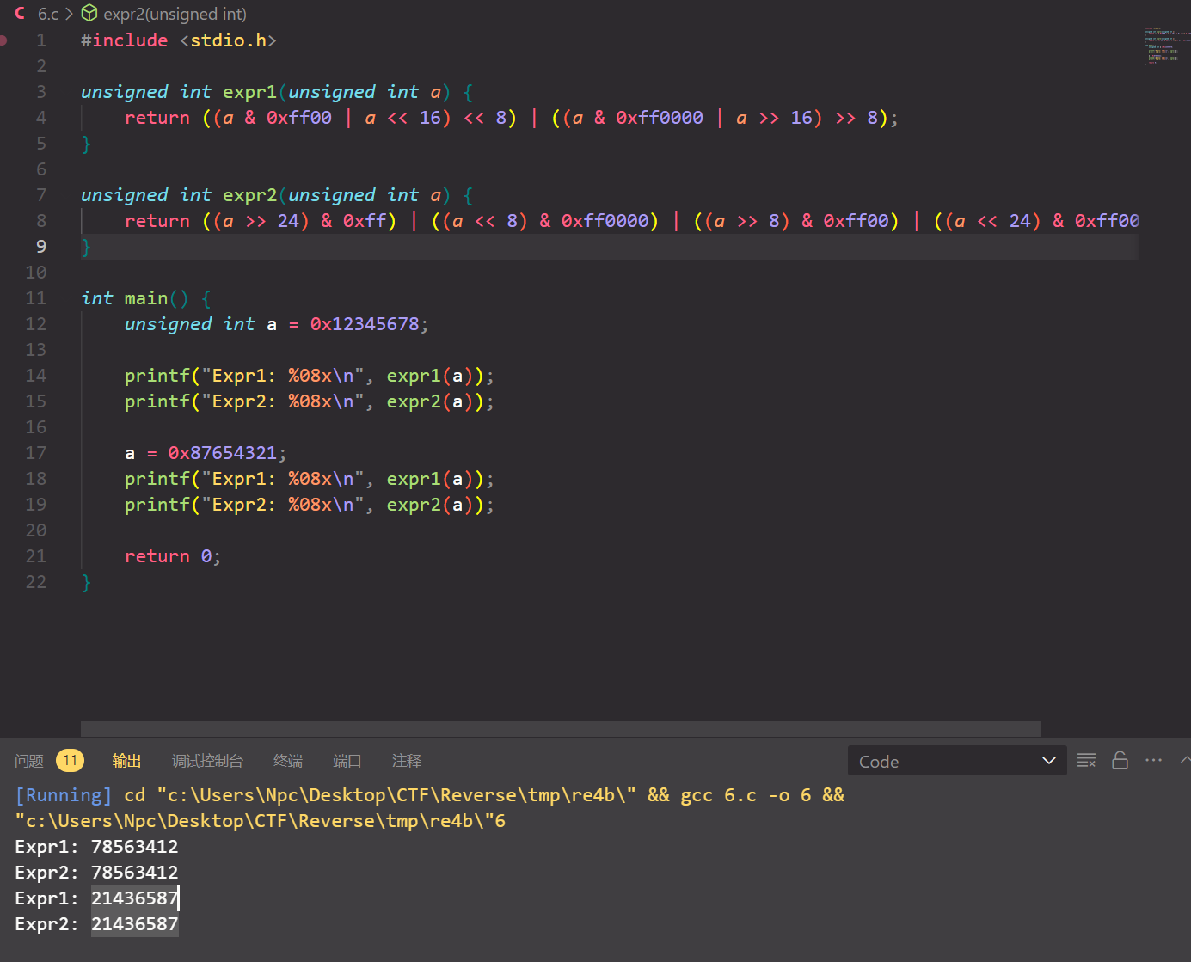
Task: Open the Code output channel dropdown
Action: 956,761
